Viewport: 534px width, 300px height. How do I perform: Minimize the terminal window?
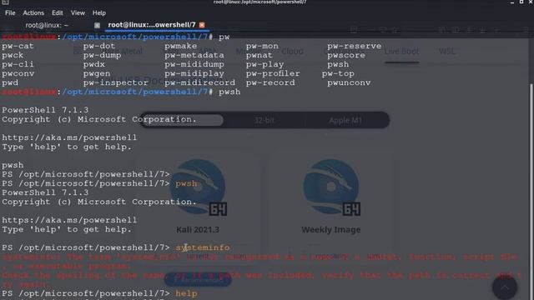point(512,2)
